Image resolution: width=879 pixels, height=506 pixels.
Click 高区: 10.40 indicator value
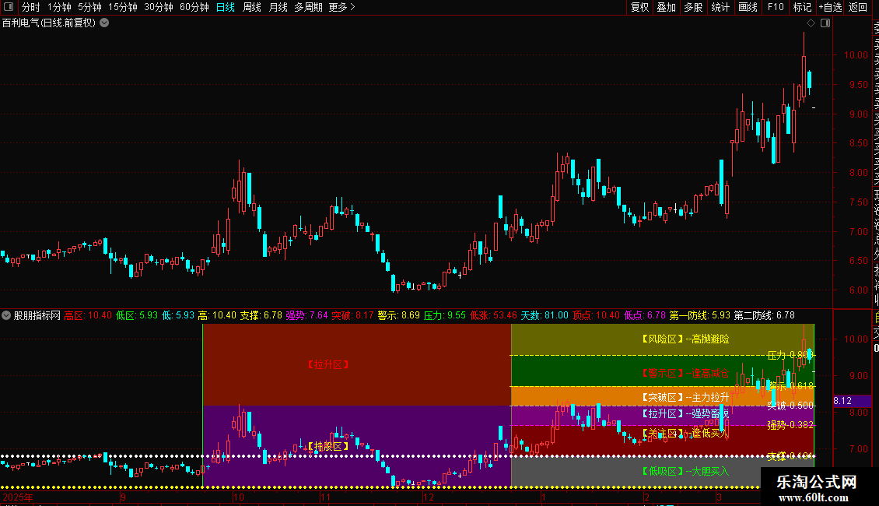88,315
